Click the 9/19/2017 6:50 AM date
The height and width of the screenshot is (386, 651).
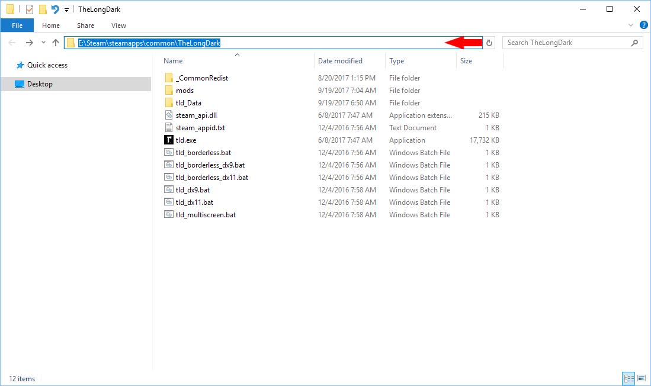point(347,103)
